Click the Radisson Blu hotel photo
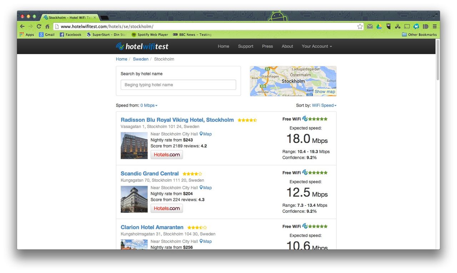This screenshot has height=273, width=457. point(134,145)
